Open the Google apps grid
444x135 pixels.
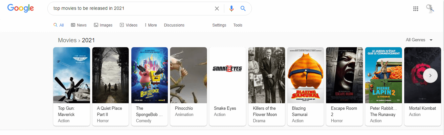coord(416,9)
